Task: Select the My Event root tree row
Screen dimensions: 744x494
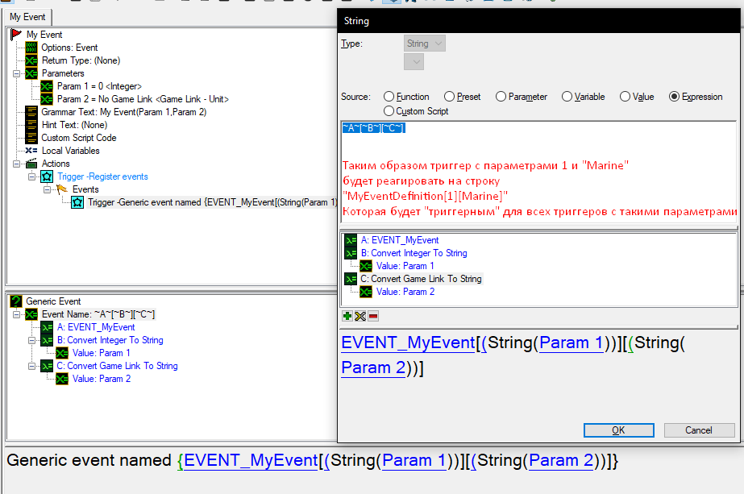Action: pos(44,34)
